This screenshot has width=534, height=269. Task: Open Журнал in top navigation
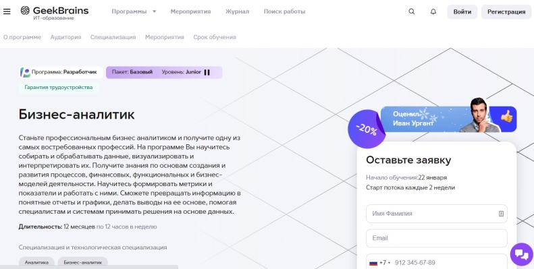[x=237, y=11]
